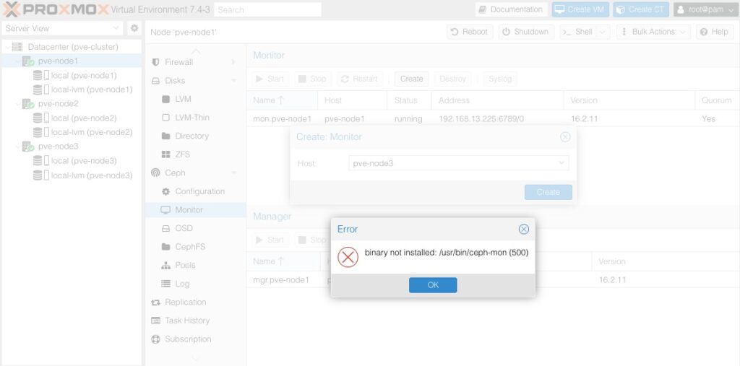Click Monitor Syslog button
Viewport: 740px width, 366px height.
point(500,79)
